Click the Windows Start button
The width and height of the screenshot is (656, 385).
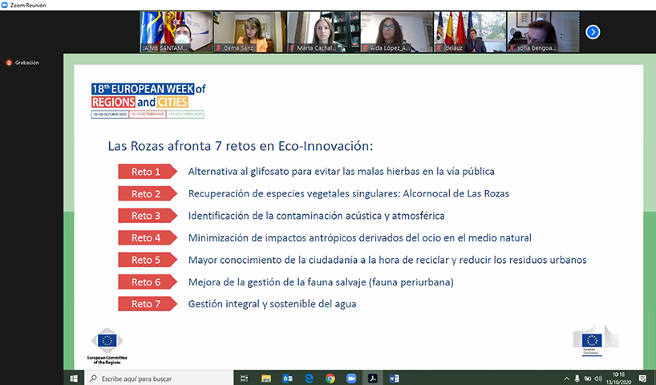pyautogui.click(x=74, y=378)
